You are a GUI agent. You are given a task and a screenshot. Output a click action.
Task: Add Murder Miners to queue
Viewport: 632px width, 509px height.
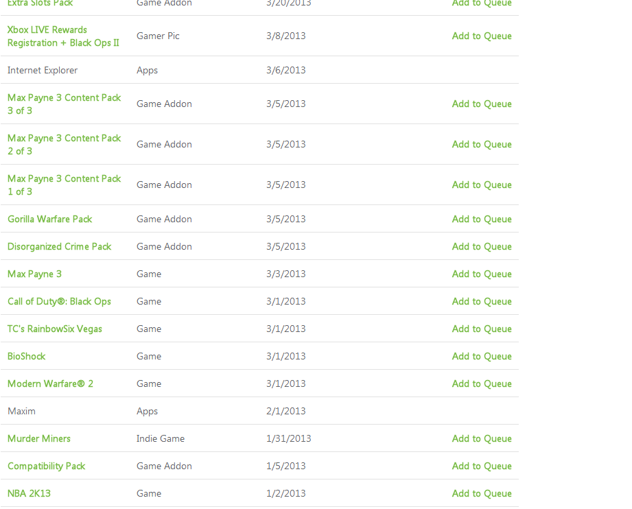[x=481, y=438]
